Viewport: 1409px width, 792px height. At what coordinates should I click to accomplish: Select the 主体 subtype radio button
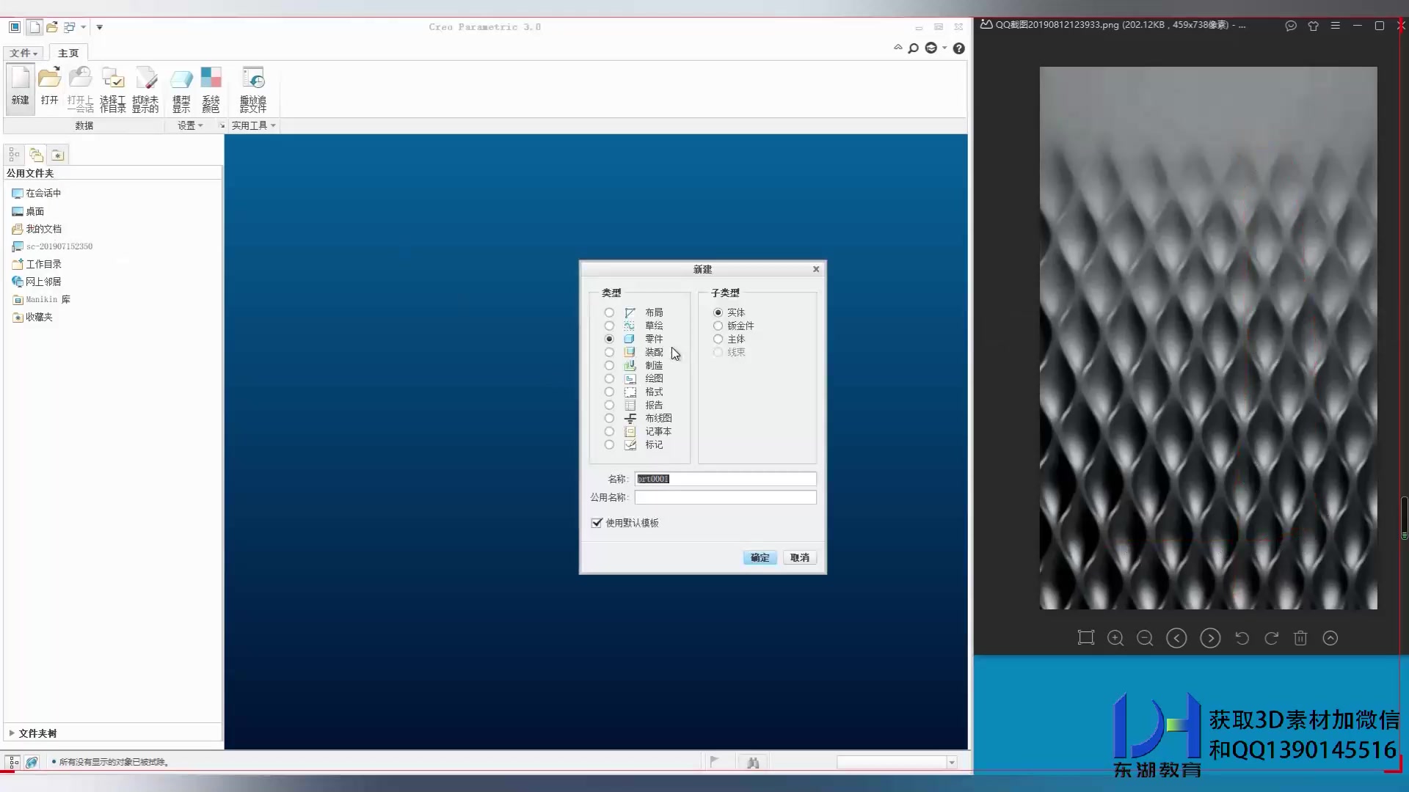[718, 339]
